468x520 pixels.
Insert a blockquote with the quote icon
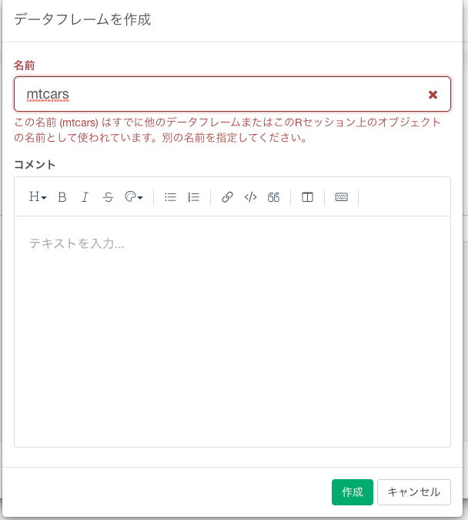tap(273, 197)
